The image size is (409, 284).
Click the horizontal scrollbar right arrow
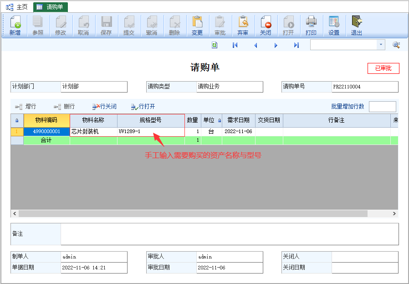[x=394, y=213]
